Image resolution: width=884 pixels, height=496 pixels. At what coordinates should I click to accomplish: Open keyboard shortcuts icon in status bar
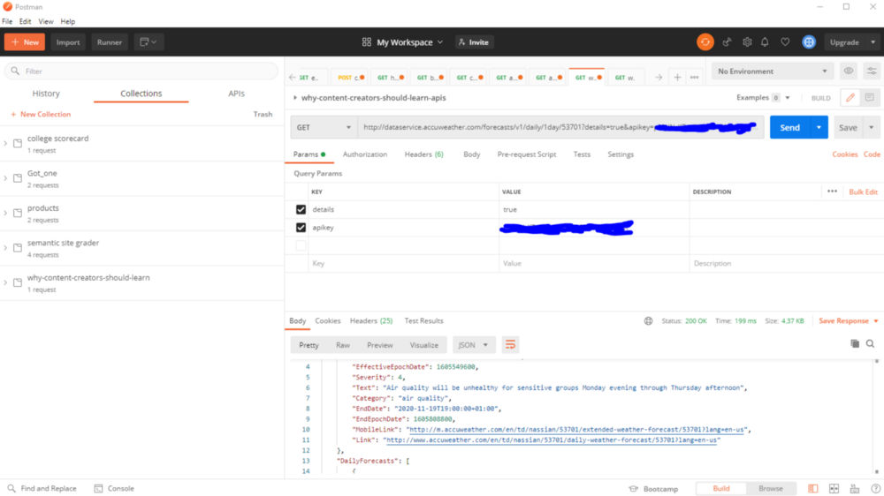[x=855, y=488]
